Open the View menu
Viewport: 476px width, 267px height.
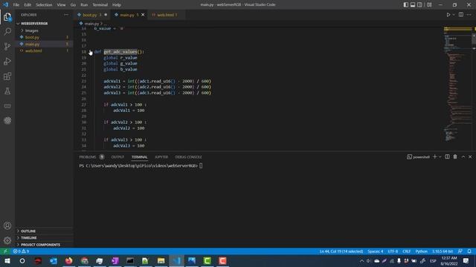61,5
